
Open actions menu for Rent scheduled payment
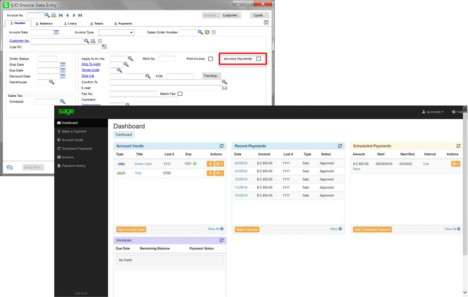pyautogui.click(x=455, y=164)
